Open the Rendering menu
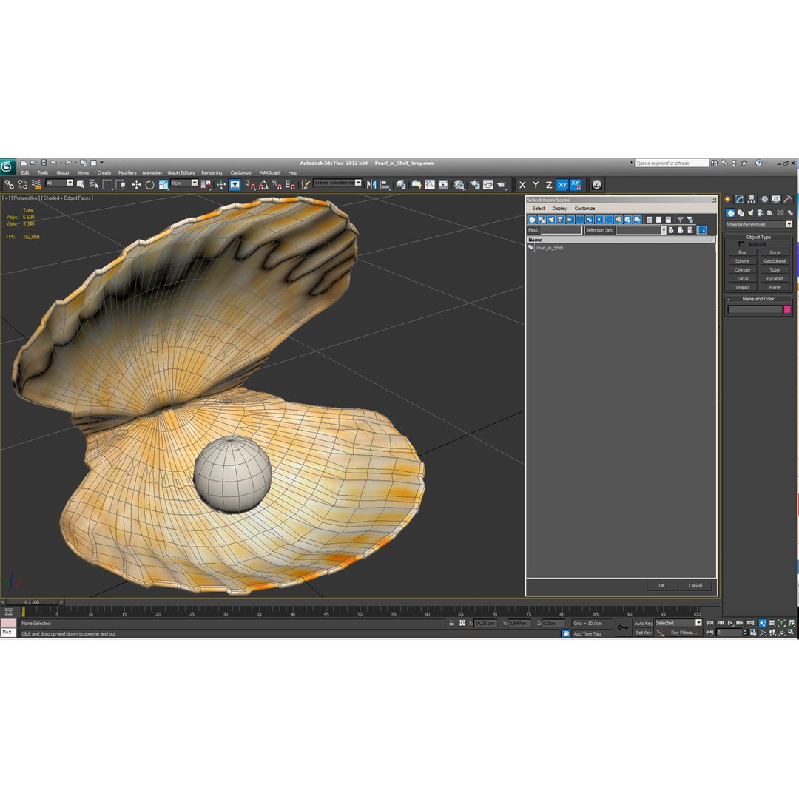The image size is (799, 799). (212, 172)
